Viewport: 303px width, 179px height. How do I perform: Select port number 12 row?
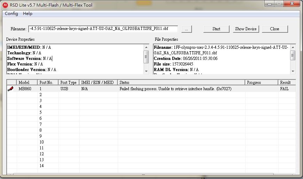click(151, 154)
